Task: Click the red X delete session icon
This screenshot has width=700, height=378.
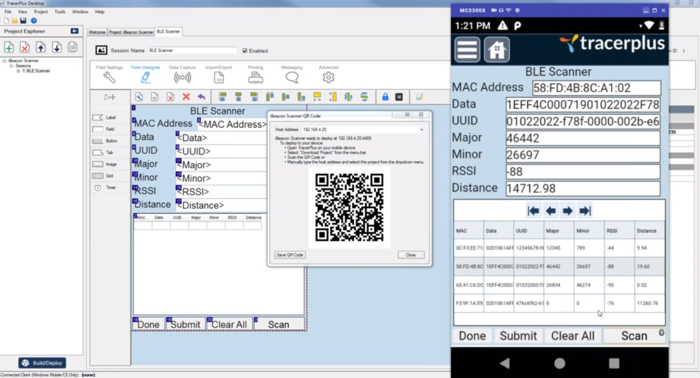Action: point(25,47)
